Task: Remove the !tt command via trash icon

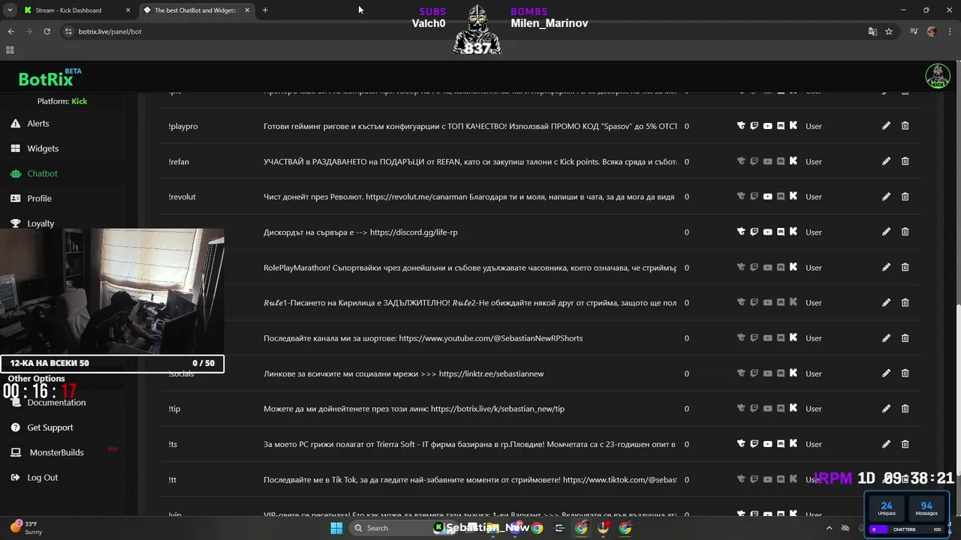Action: point(905,479)
